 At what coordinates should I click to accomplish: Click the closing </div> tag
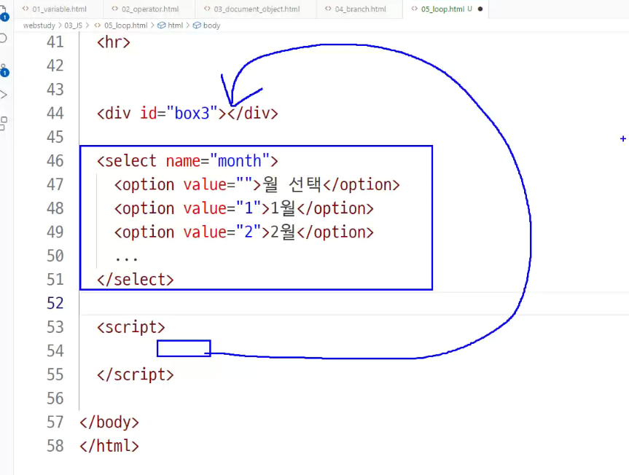point(253,114)
